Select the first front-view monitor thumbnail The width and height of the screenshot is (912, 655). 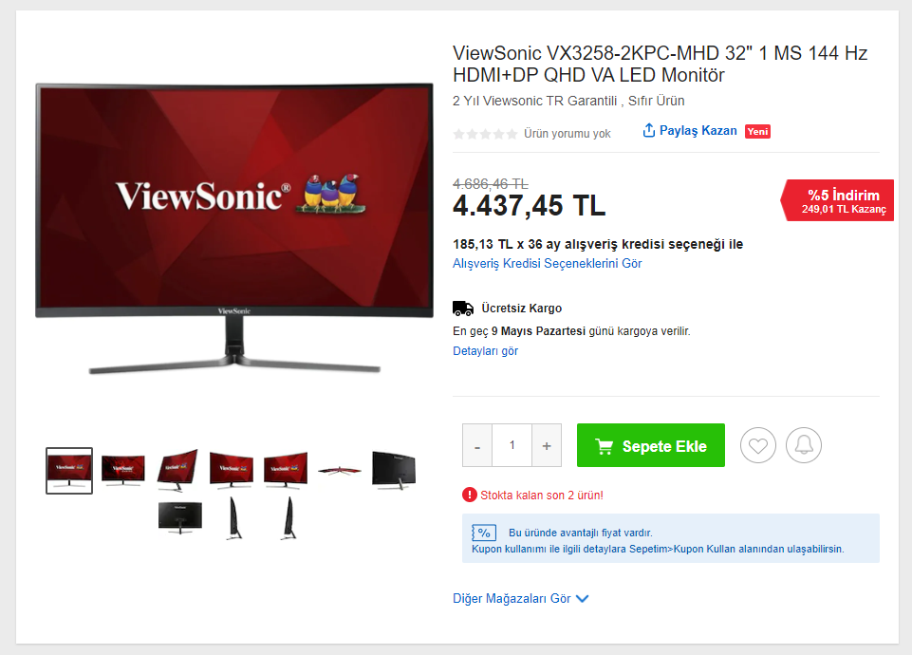[69, 471]
